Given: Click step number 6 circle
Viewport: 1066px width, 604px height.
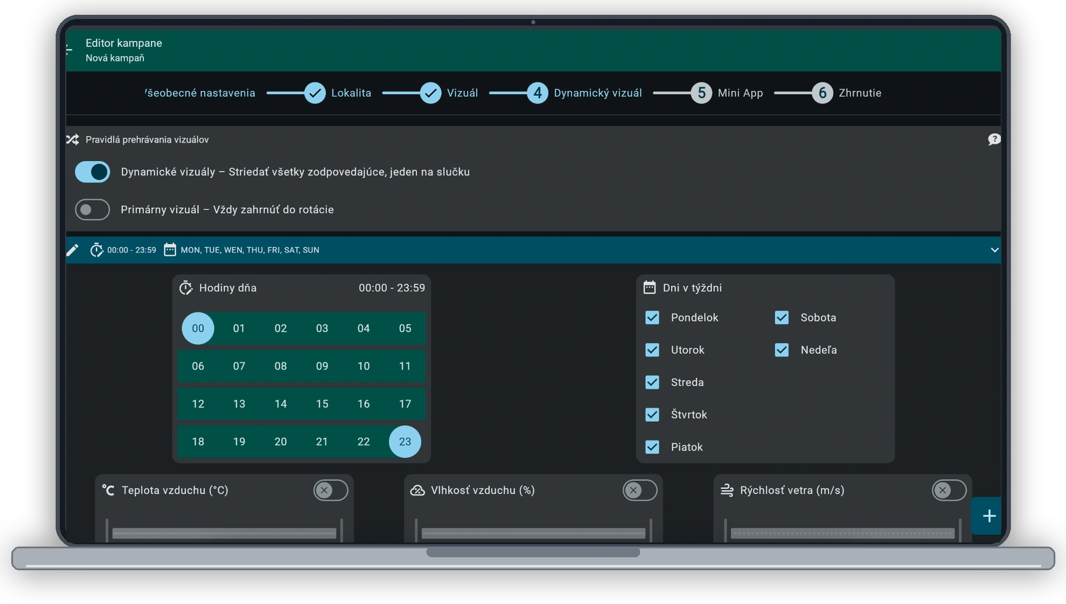Looking at the screenshot, I should pos(823,93).
